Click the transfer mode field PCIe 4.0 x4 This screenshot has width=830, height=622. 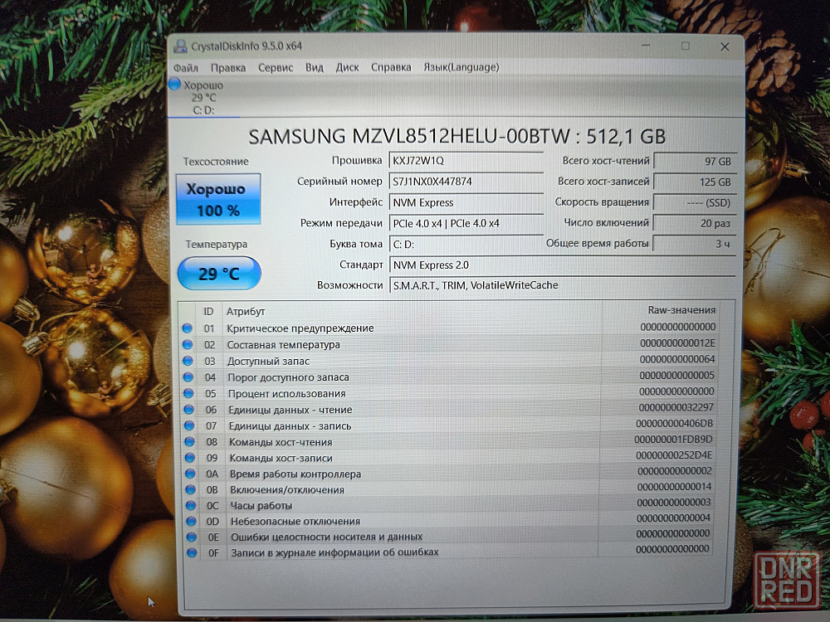point(466,223)
